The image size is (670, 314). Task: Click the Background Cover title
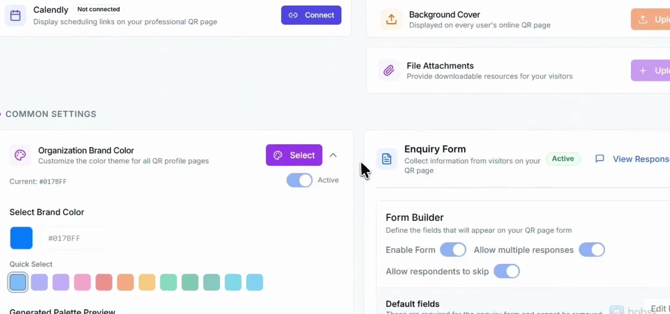(444, 15)
